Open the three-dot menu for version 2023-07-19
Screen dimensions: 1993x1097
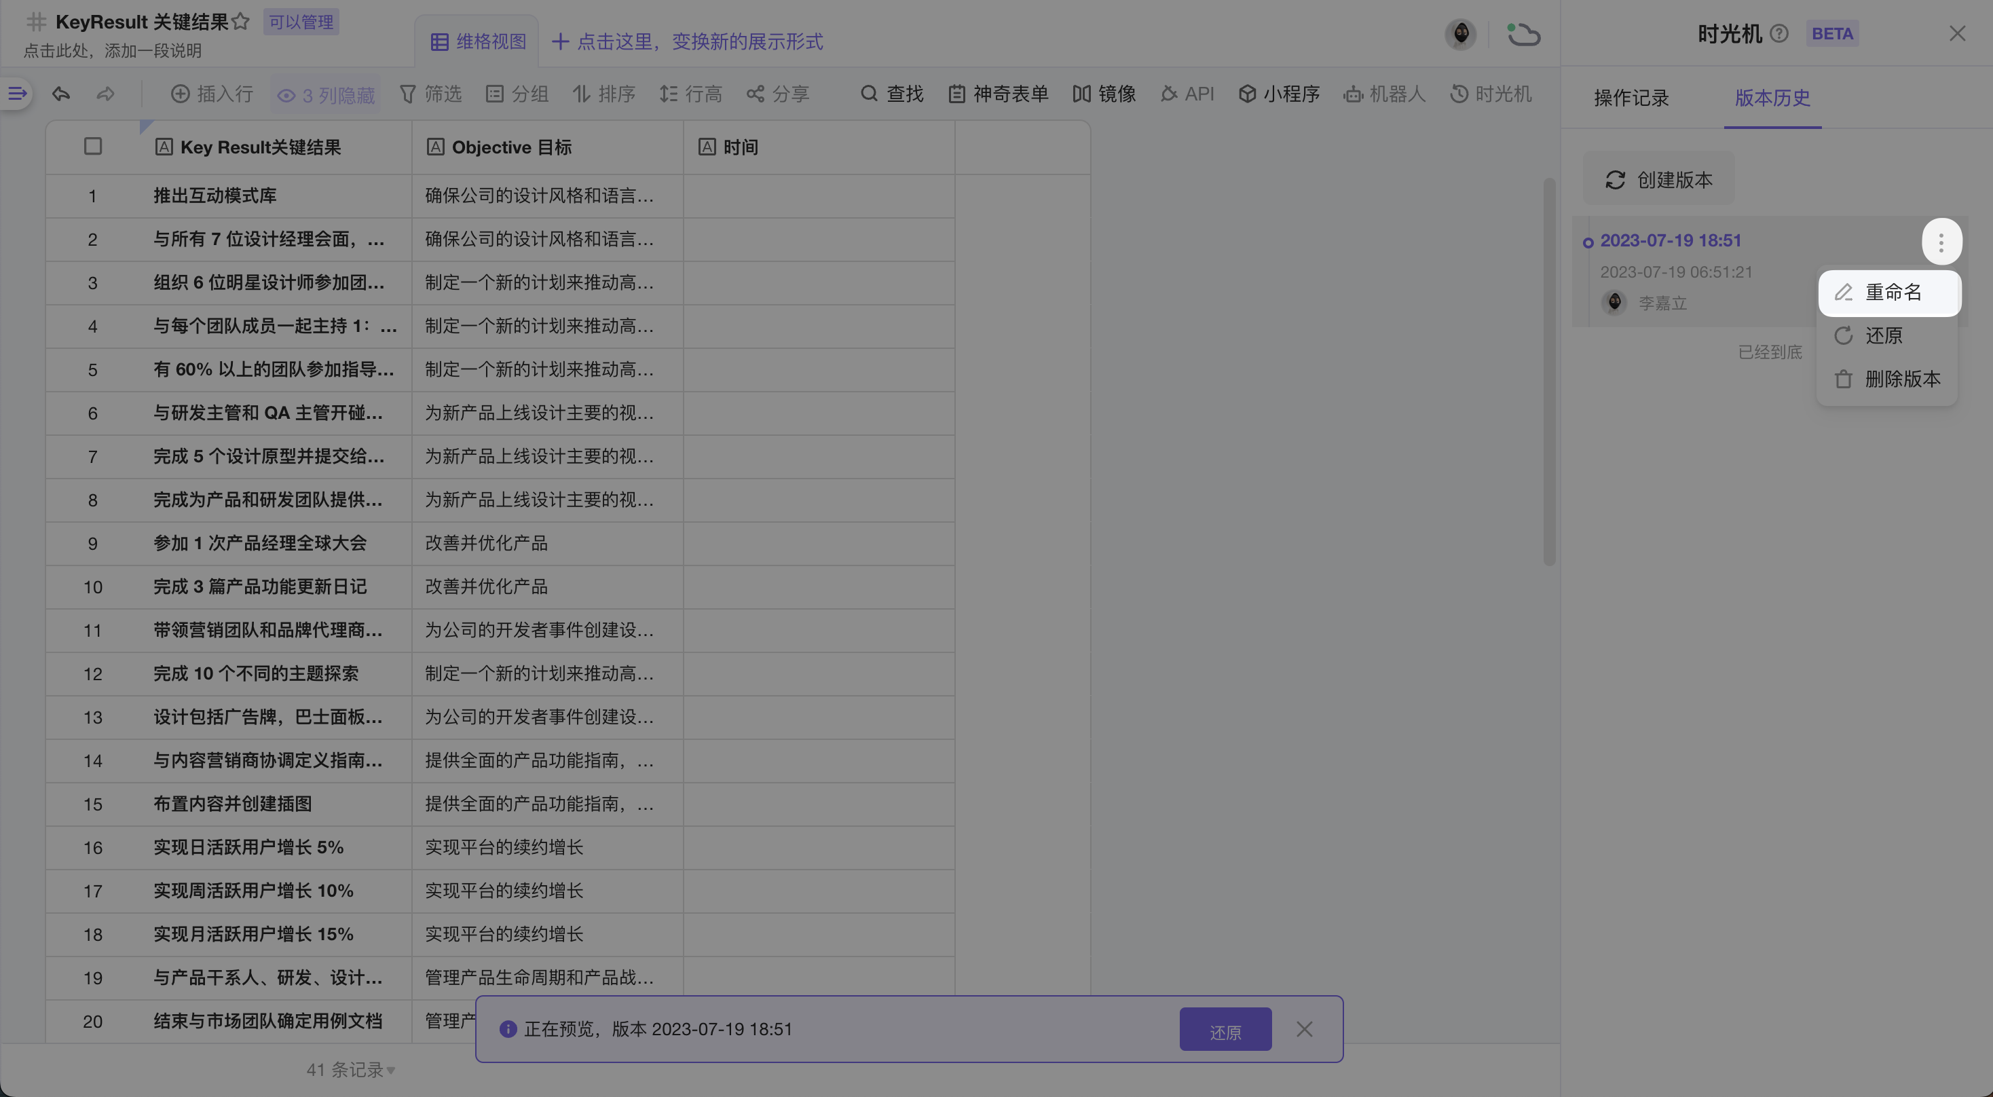1940,243
